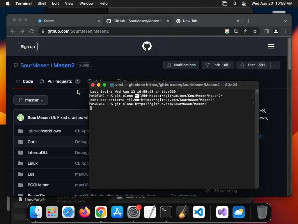Open the Edit menu
Viewport: 298px width, 224px height.
tap(55, 3)
